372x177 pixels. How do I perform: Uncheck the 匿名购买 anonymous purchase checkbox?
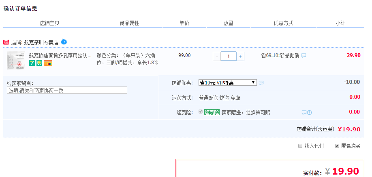337,146
